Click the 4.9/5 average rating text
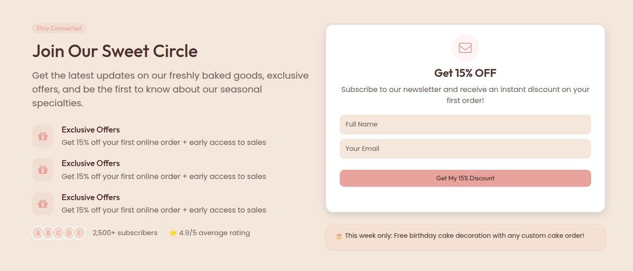This screenshot has height=271, width=633. 215,233
